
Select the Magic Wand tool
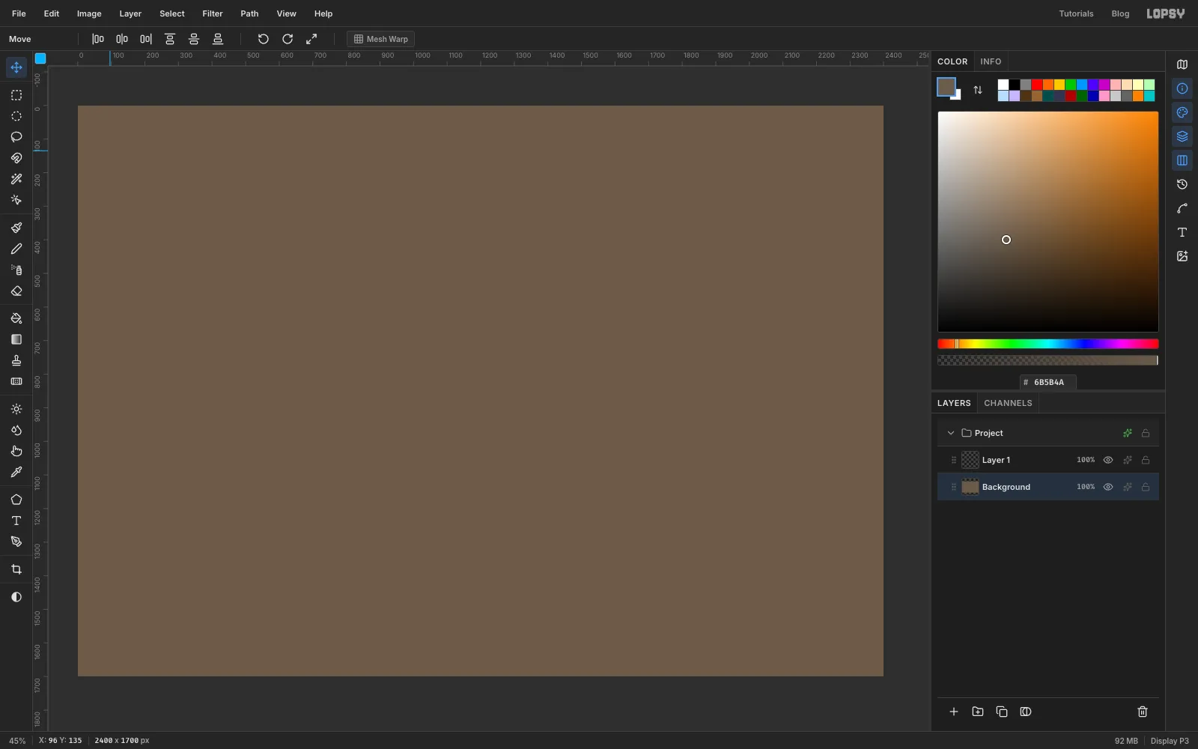point(16,179)
